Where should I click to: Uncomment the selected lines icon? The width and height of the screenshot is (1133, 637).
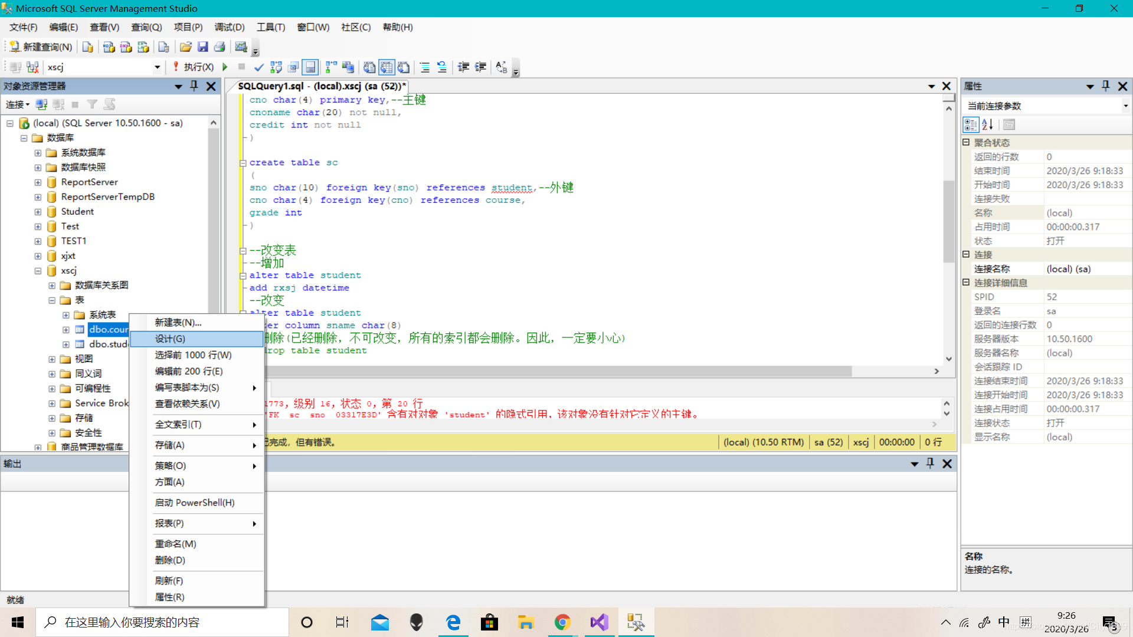tap(442, 67)
